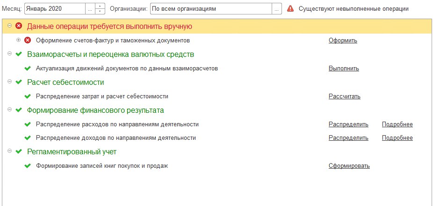Click the Сформировать link
Image resolution: width=433 pixels, height=206 pixels.
tap(349, 166)
